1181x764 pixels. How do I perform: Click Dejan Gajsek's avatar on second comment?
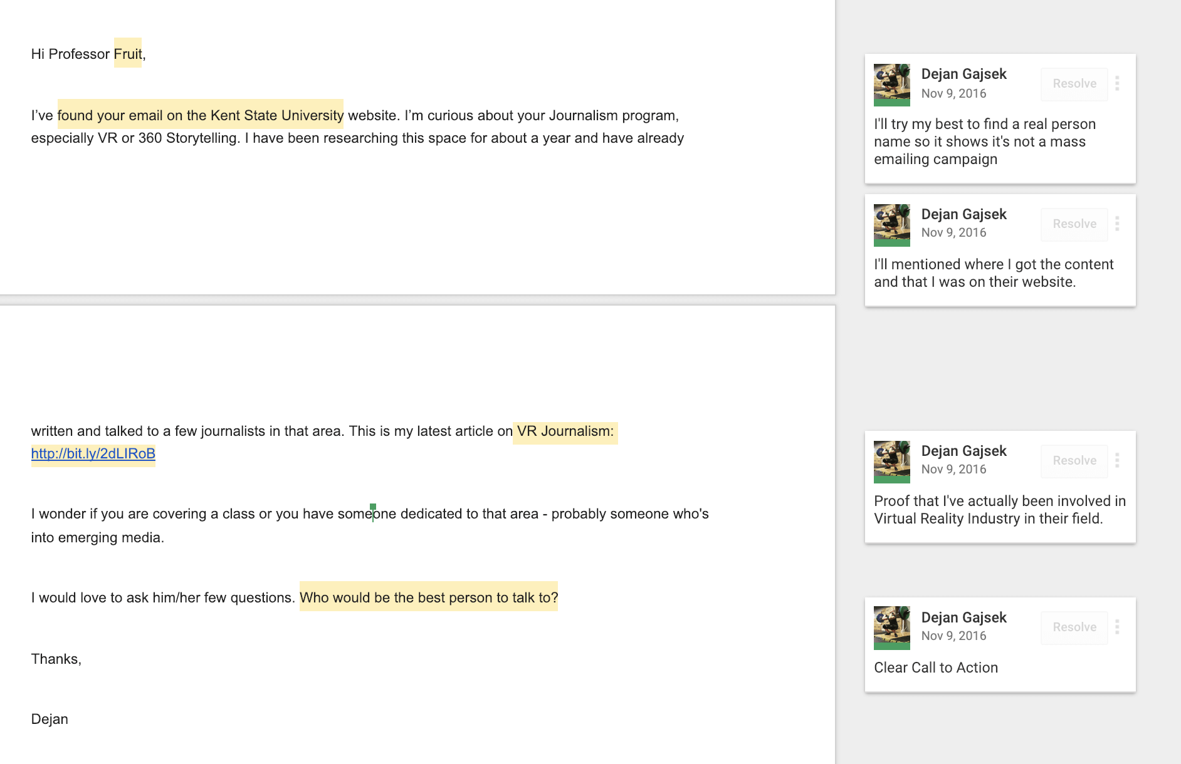coord(892,225)
